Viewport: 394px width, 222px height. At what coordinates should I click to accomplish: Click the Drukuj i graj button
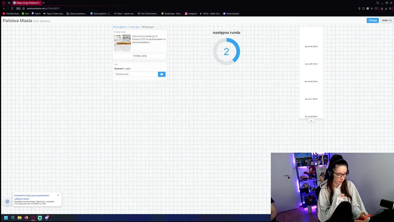click(x=140, y=56)
